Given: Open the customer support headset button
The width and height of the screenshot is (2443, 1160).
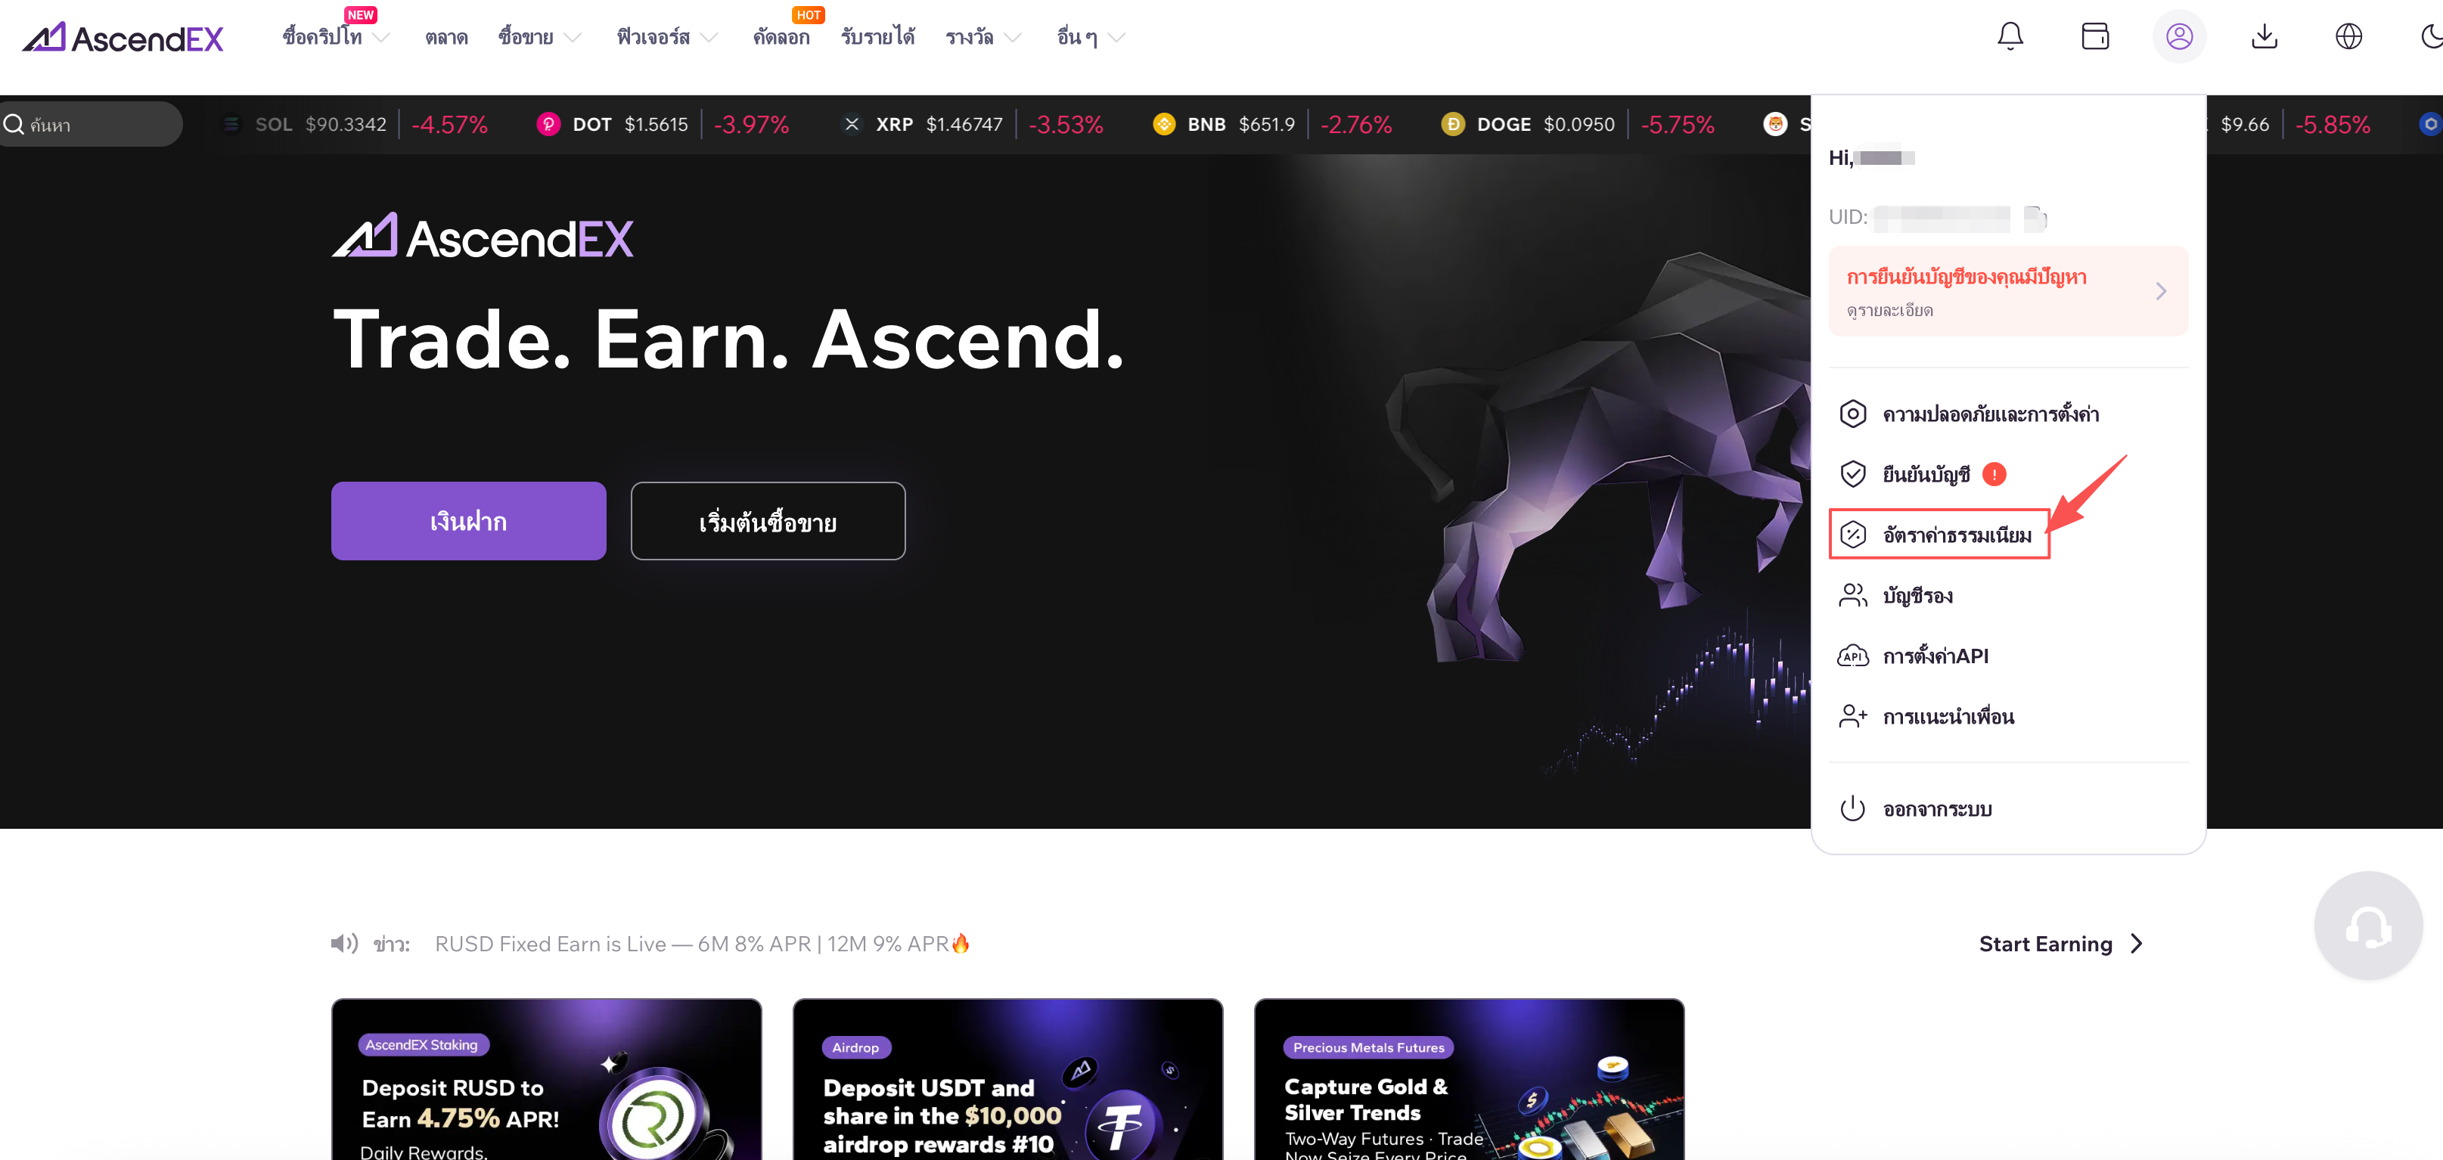Looking at the screenshot, I should coord(2367,926).
